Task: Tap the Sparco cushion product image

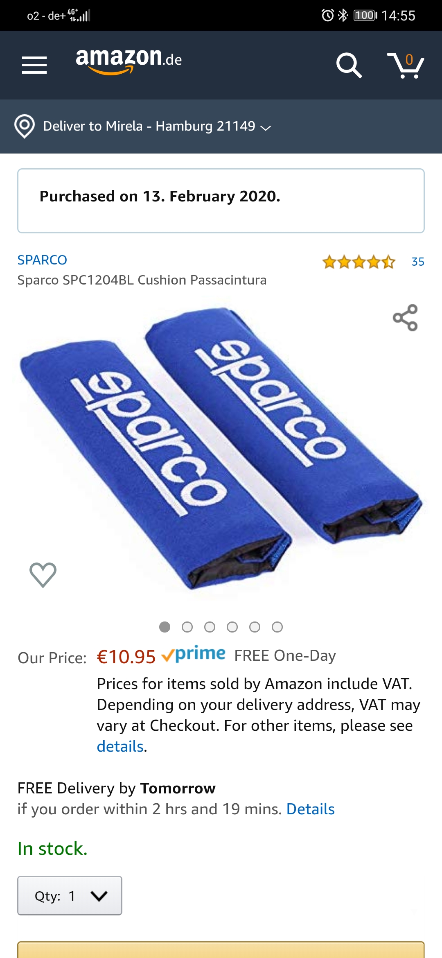Action: point(221,448)
